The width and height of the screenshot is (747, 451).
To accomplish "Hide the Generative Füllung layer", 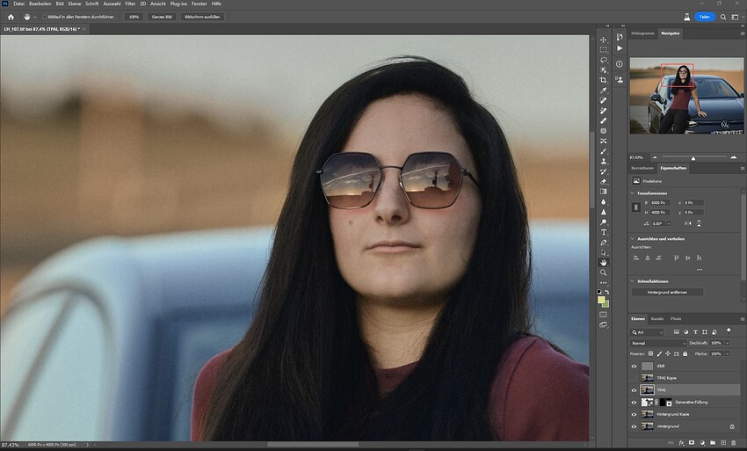I will 635,402.
